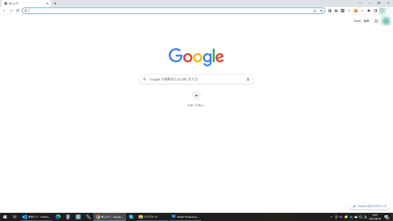Toggle the Chrome side panel
This screenshot has width=393, height=221.
[x=375, y=11]
